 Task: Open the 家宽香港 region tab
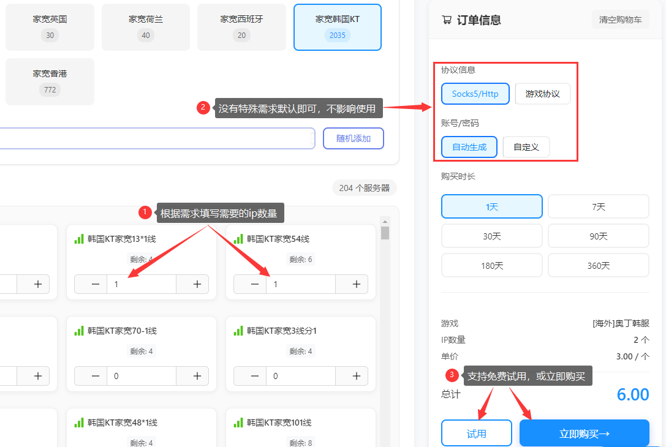(50, 81)
